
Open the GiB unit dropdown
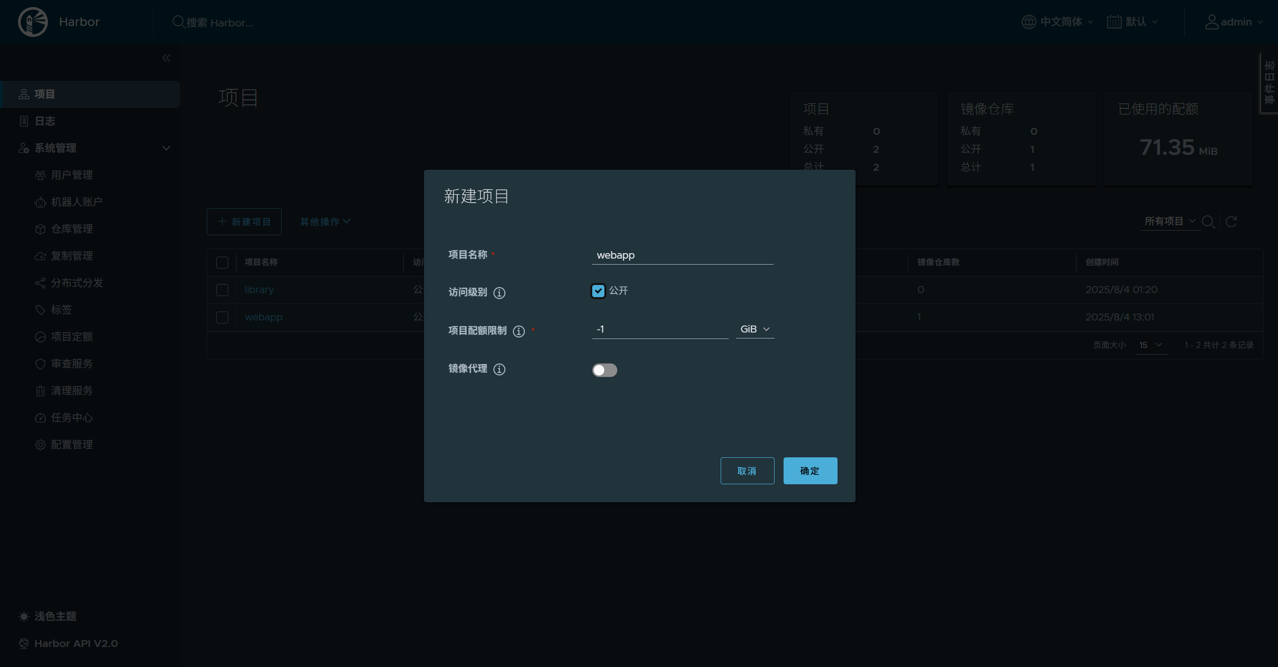pos(755,329)
